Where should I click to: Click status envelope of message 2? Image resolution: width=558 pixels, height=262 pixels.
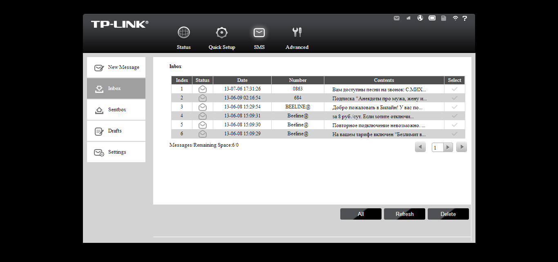tap(203, 98)
